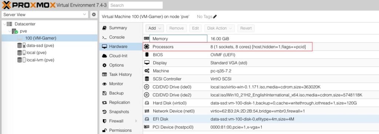Click the Summary book icon

(x=104, y=28)
